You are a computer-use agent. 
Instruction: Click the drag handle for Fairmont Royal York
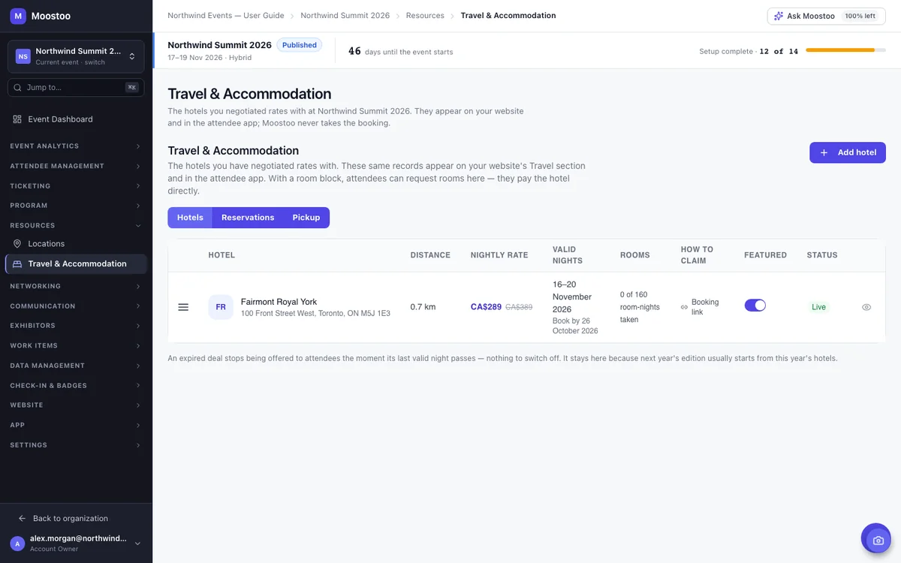[x=183, y=307]
